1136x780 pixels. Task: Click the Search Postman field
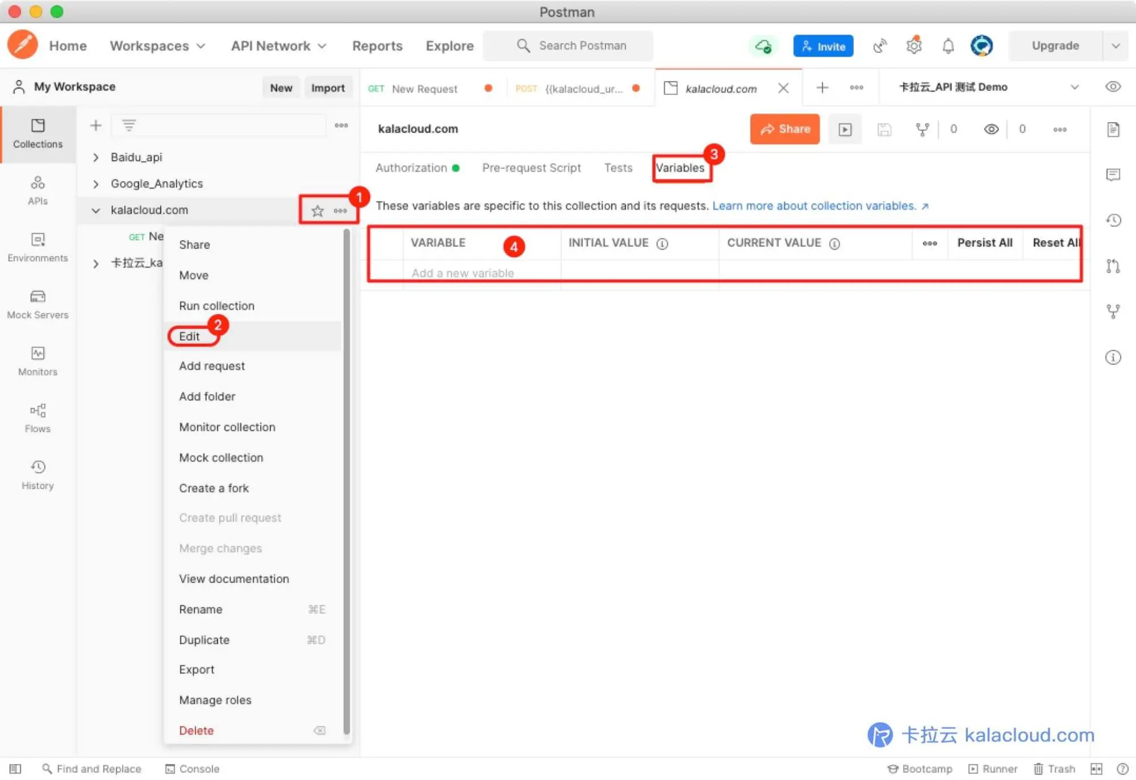coord(568,45)
